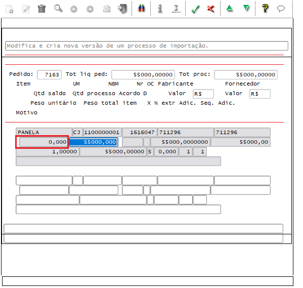Image resolution: width=303 pixels, height=288 pixels.
Task: Click the next record arrow icon
Action: coord(90,9)
